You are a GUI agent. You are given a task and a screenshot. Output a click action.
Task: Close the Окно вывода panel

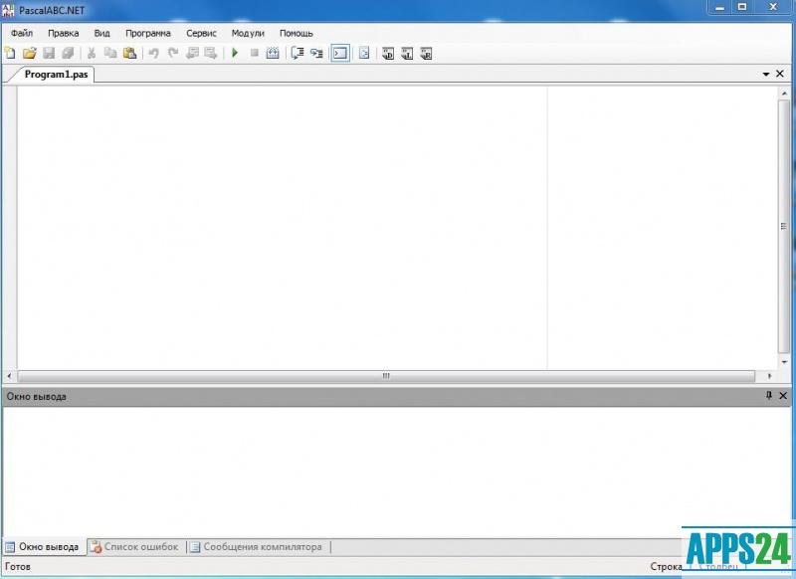click(x=783, y=395)
